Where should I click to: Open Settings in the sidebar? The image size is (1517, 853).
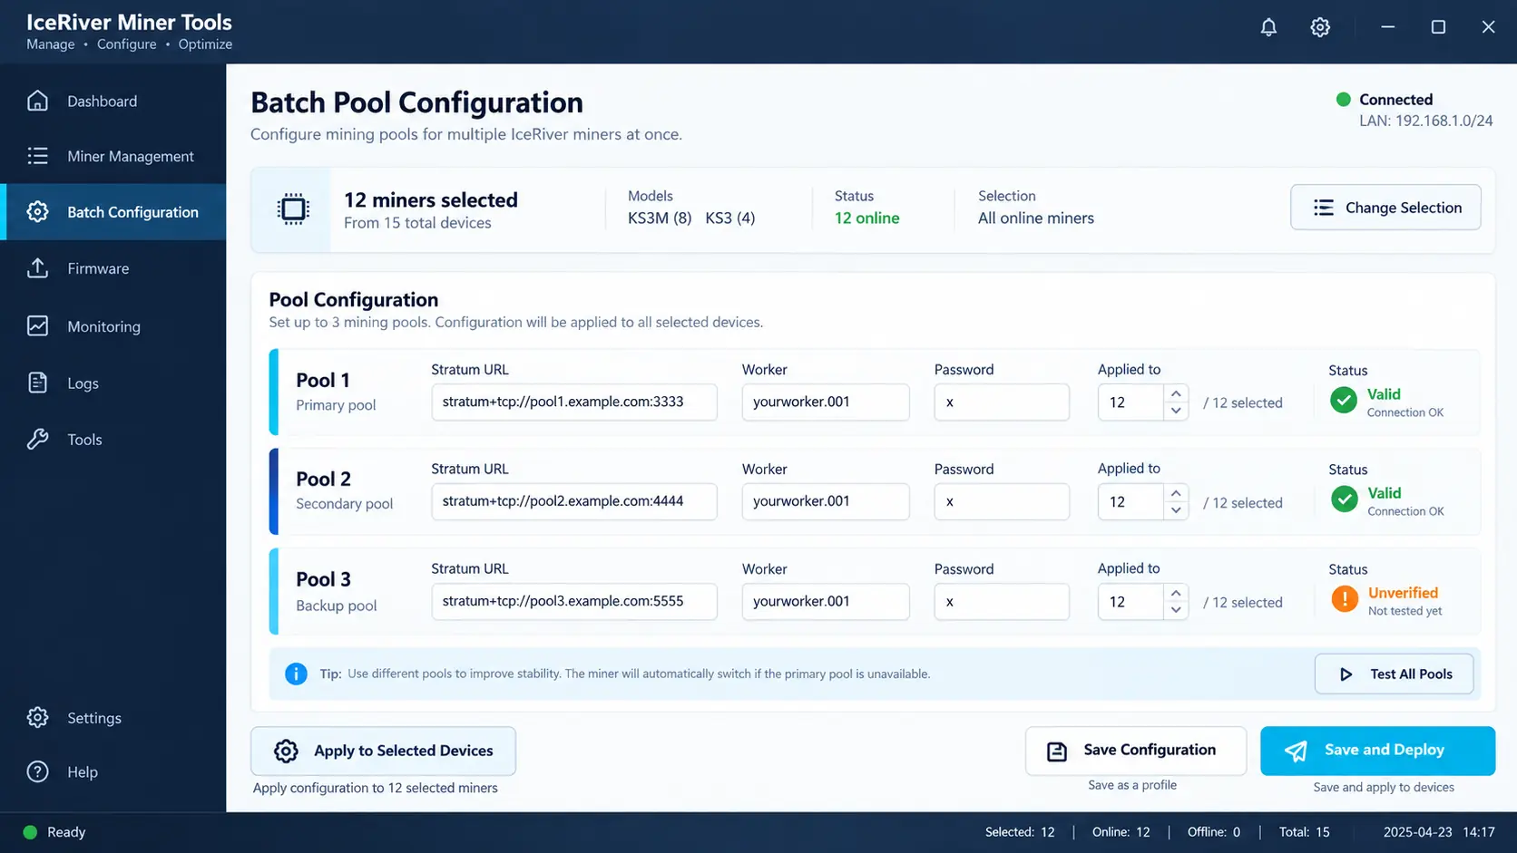(x=113, y=718)
